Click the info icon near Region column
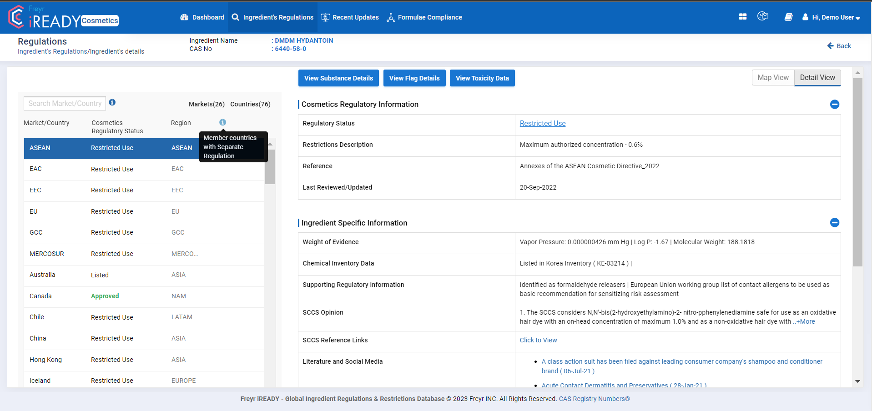 222,122
